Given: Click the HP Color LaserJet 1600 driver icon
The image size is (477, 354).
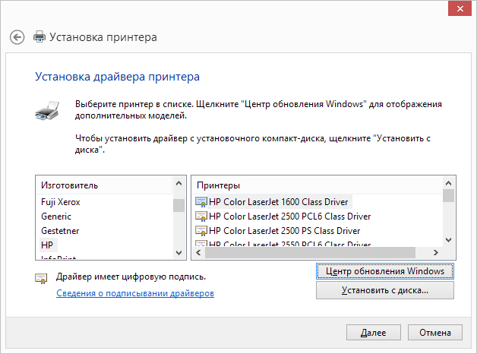Looking at the screenshot, I should tap(201, 202).
